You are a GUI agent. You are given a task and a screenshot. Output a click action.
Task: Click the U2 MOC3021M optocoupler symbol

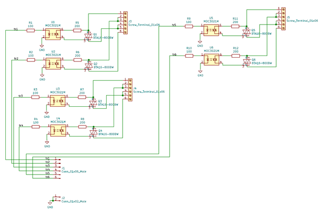point(53,62)
